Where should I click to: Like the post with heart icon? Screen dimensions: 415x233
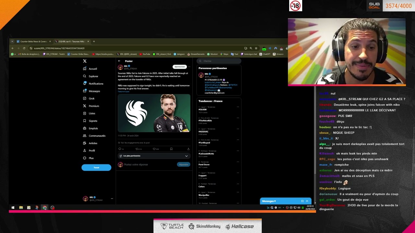tap(154, 149)
